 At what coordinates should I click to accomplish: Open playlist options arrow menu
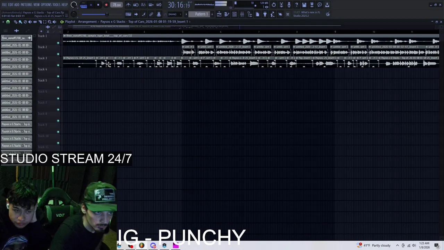3,22
